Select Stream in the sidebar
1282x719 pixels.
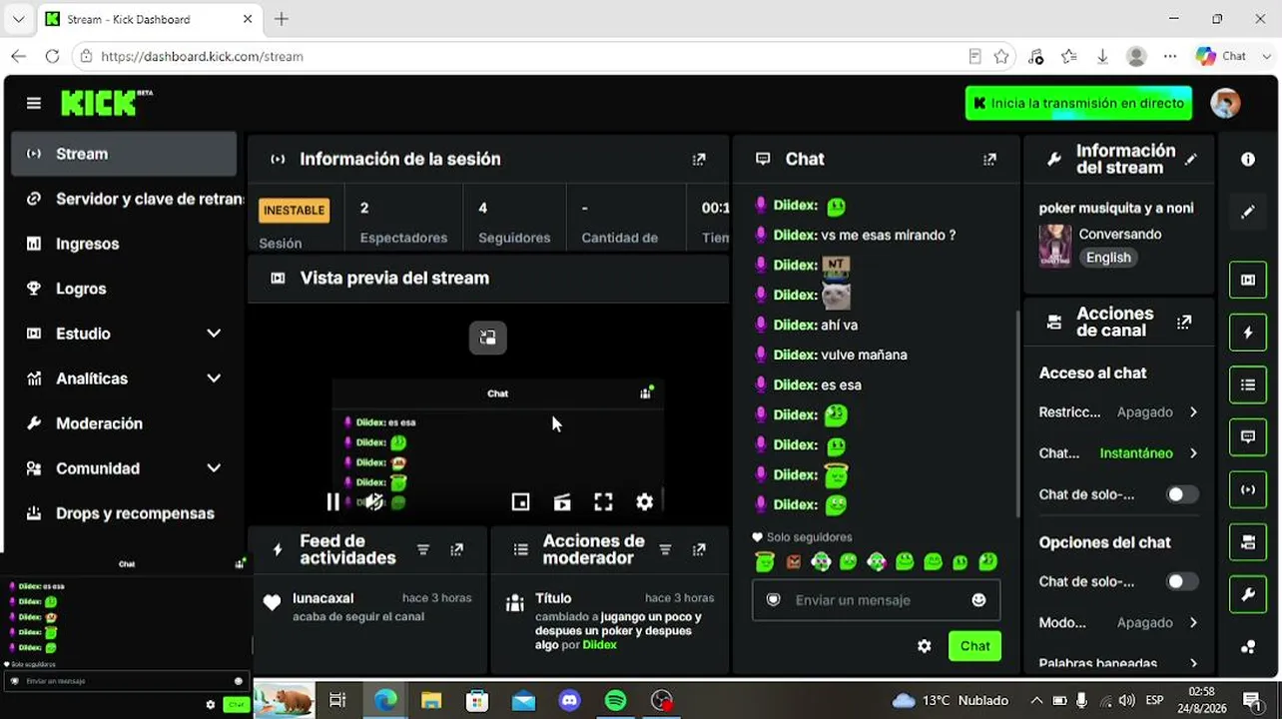124,154
